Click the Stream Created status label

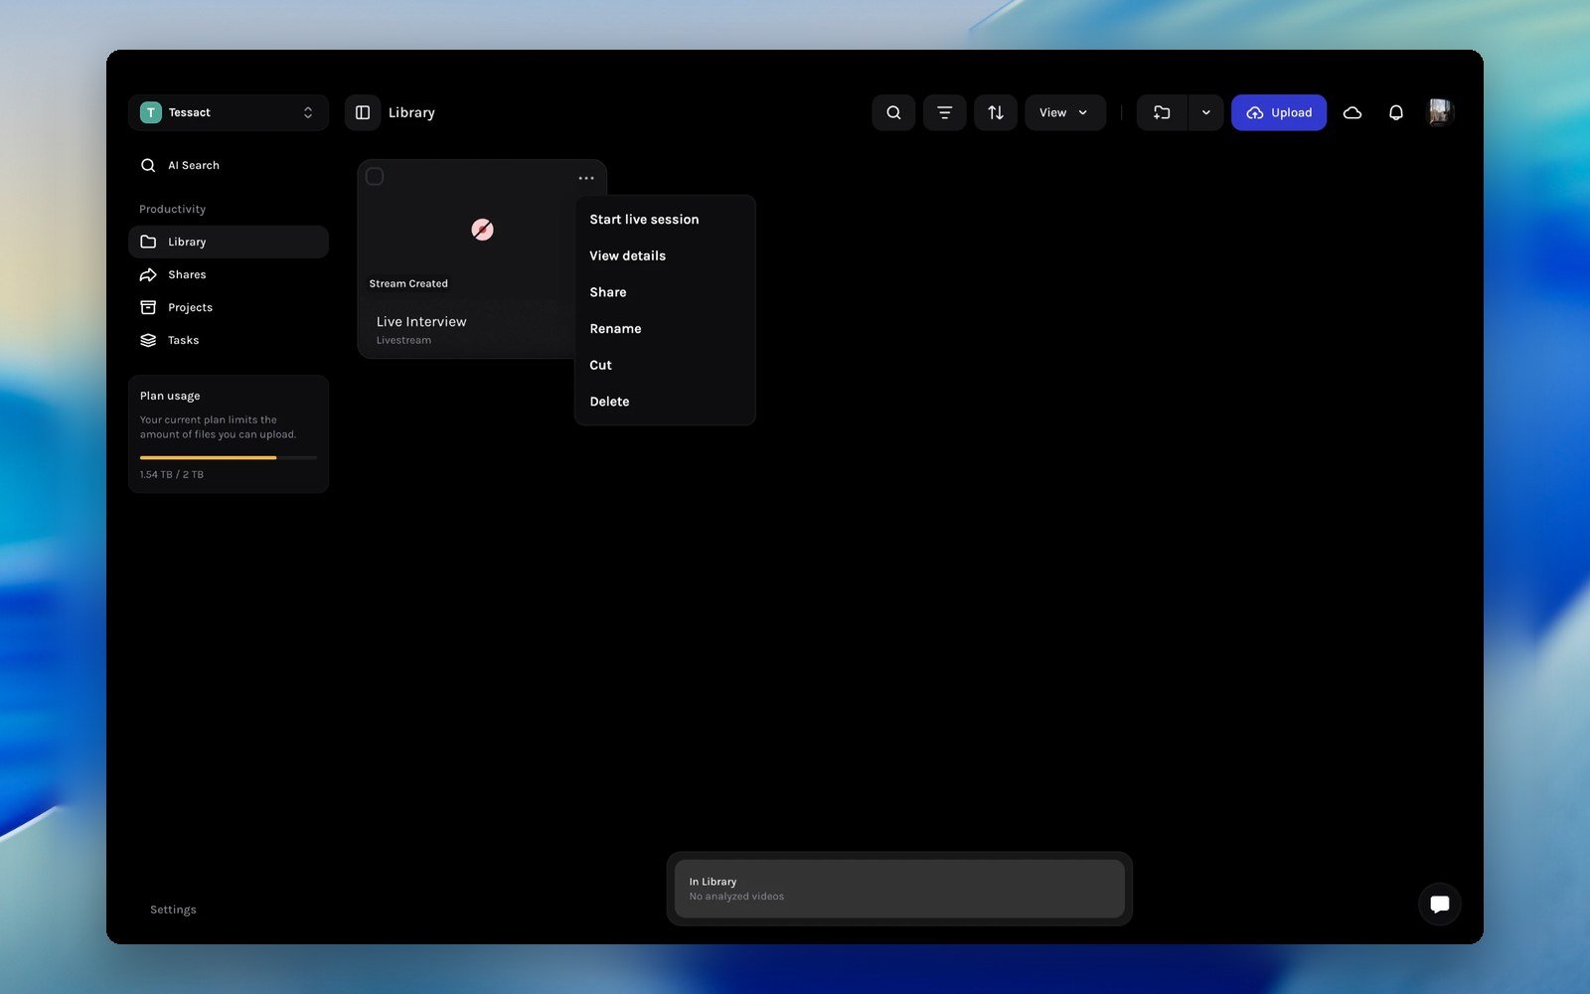point(408,283)
